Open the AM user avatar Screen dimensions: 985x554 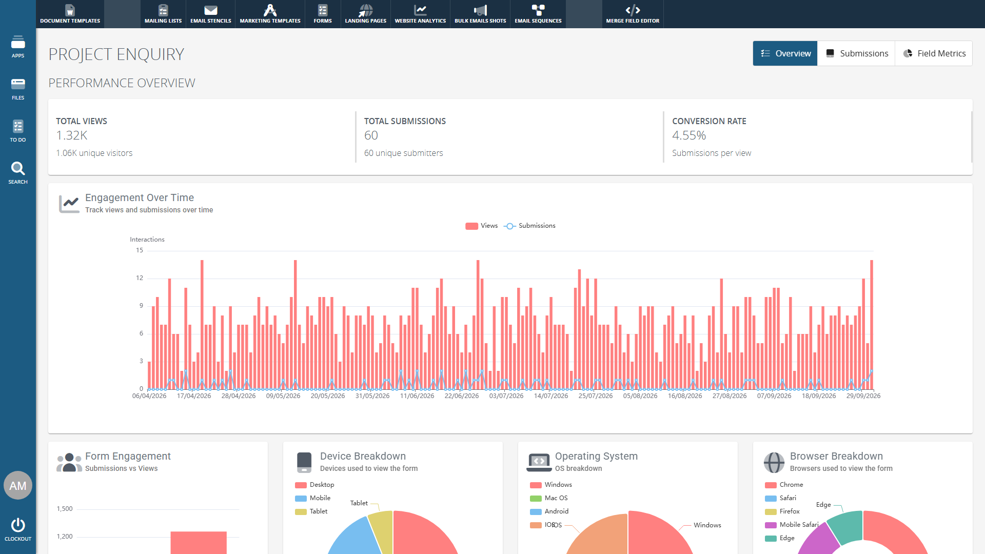point(18,485)
